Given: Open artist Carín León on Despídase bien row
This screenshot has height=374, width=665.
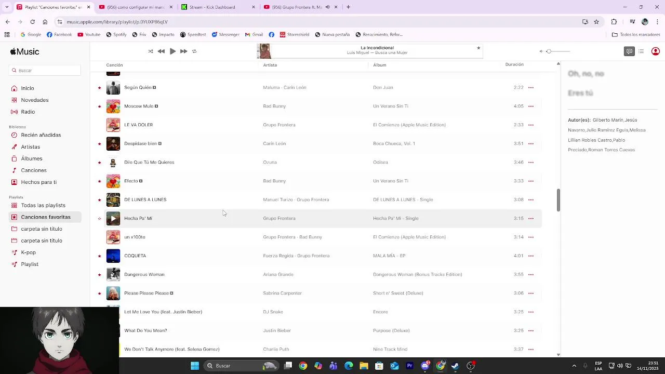Looking at the screenshot, I should [x=274, y=143].
